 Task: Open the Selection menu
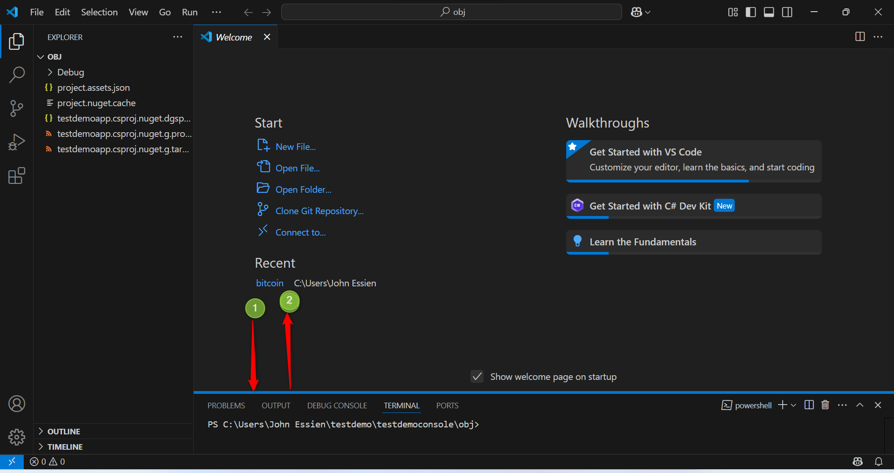[x=99, y=12]
